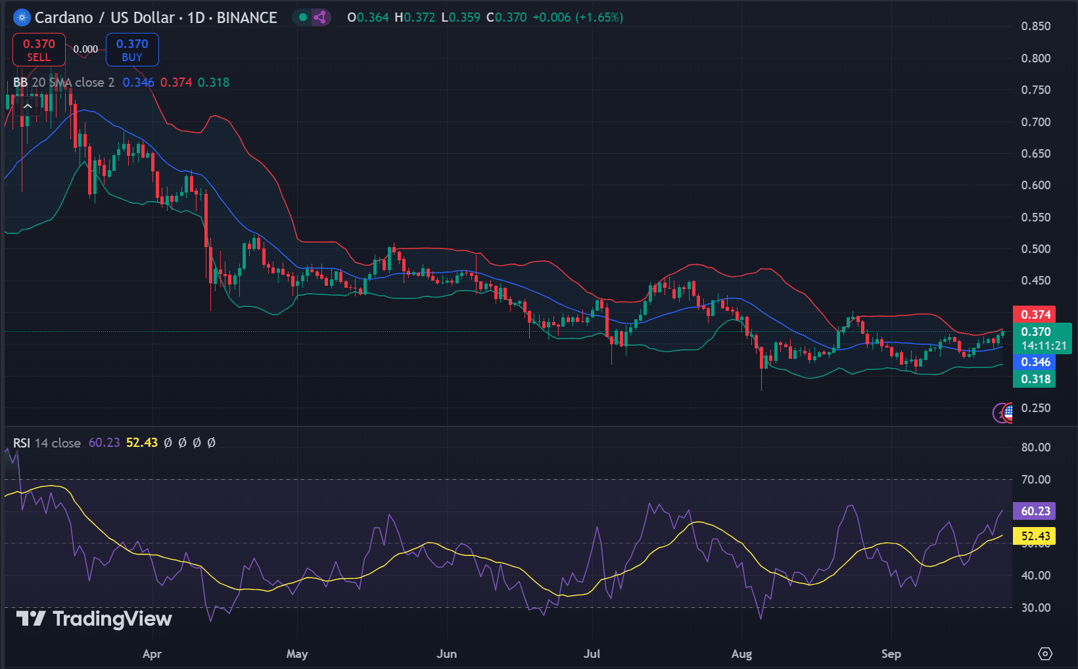Click the 0.250 price scale label

tap(1036, 408)
